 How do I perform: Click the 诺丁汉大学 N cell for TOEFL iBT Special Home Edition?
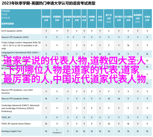pyautogui.click(x=109, y=124)
